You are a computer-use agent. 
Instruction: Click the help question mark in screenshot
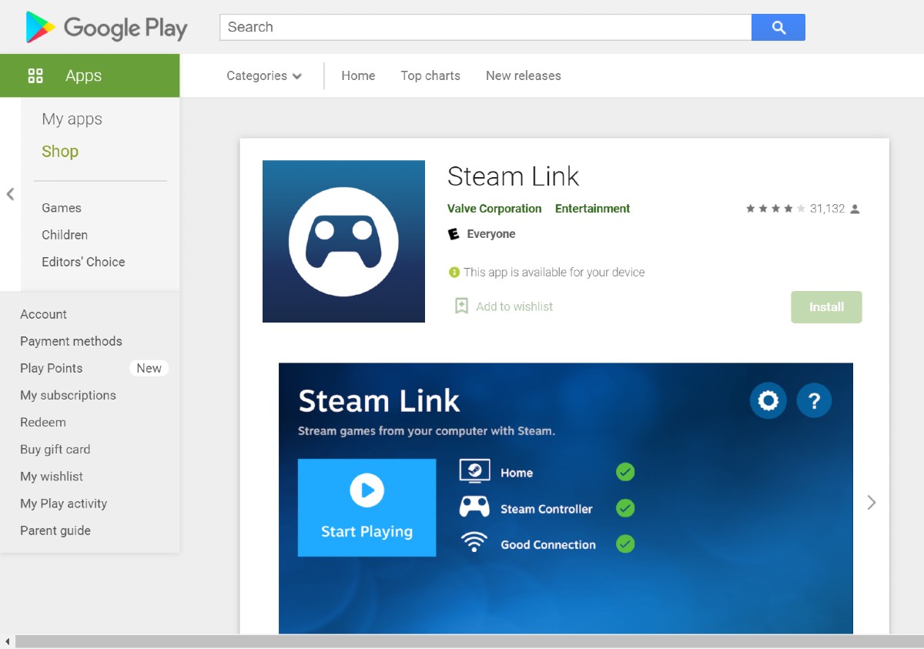tap(814, 400)
